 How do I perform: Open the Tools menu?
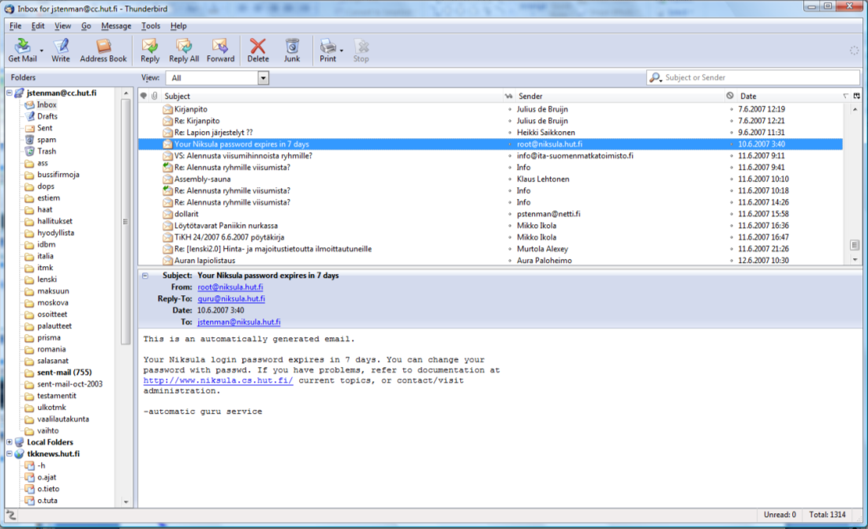pos(151,25)
